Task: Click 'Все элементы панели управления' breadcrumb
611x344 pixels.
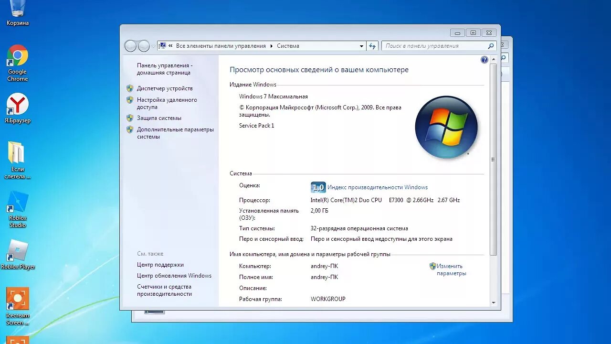Action: tap(221, 46)
